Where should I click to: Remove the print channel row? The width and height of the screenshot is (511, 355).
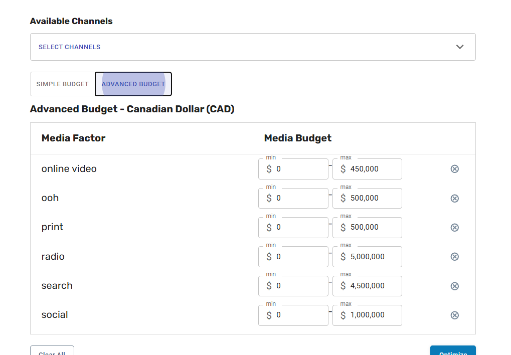455,227
